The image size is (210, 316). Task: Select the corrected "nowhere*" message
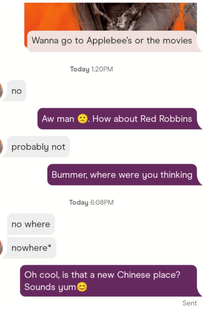(x=31, y=248)
